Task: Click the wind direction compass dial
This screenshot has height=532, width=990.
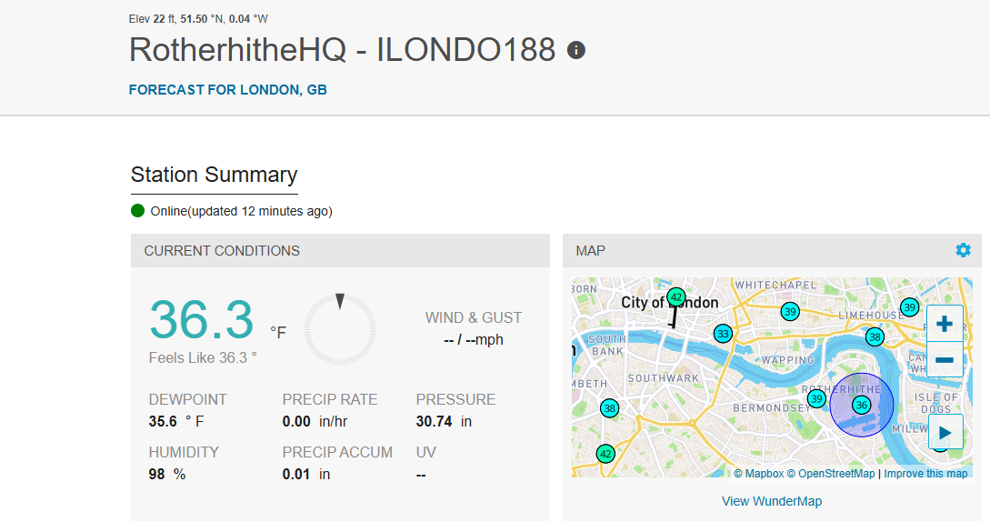Action: 340,329
